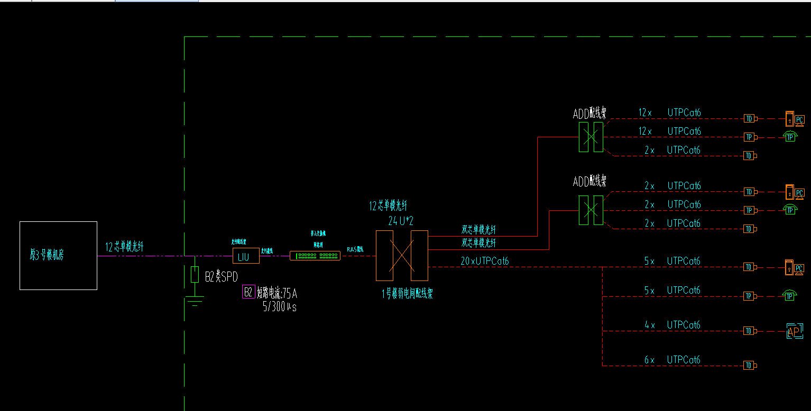Click the TP outlet on the 12 x row
This screenshot has height=411, width=811.
750,137
